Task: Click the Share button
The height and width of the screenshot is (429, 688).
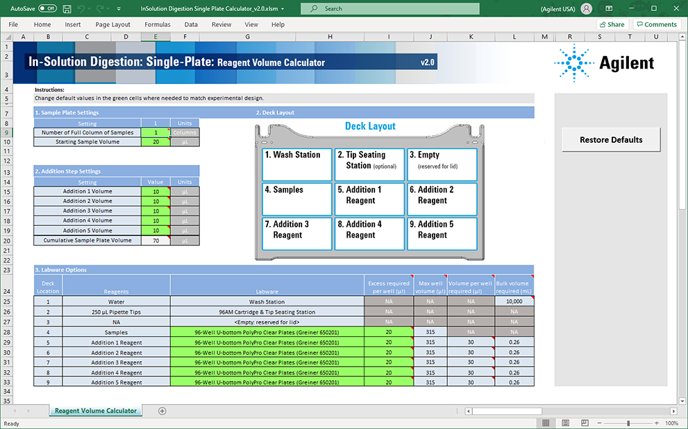Action: 612,24
